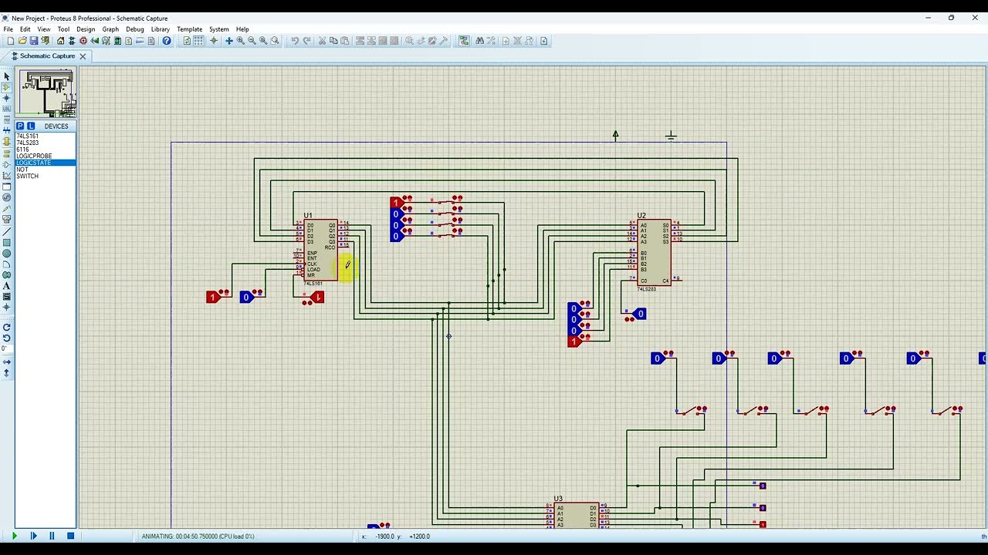Zoom in using the toolbar magnifier
This screenshot has height=555, width=988.
click(x=240, y=41)
